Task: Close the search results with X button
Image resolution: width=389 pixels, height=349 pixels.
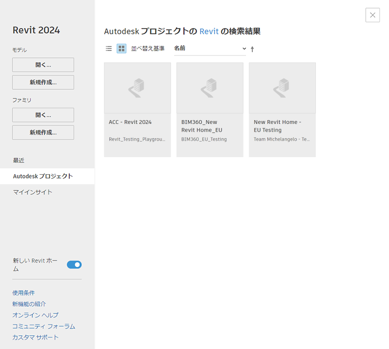Action: tap(373, 15)
